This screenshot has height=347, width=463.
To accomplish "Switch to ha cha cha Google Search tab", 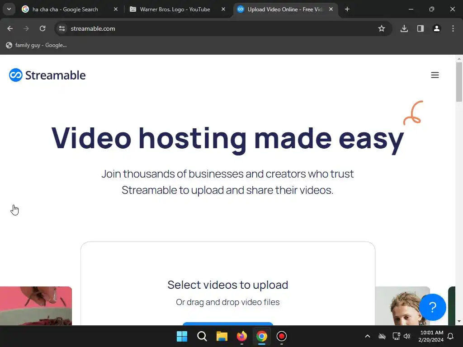I will (69, 9).
